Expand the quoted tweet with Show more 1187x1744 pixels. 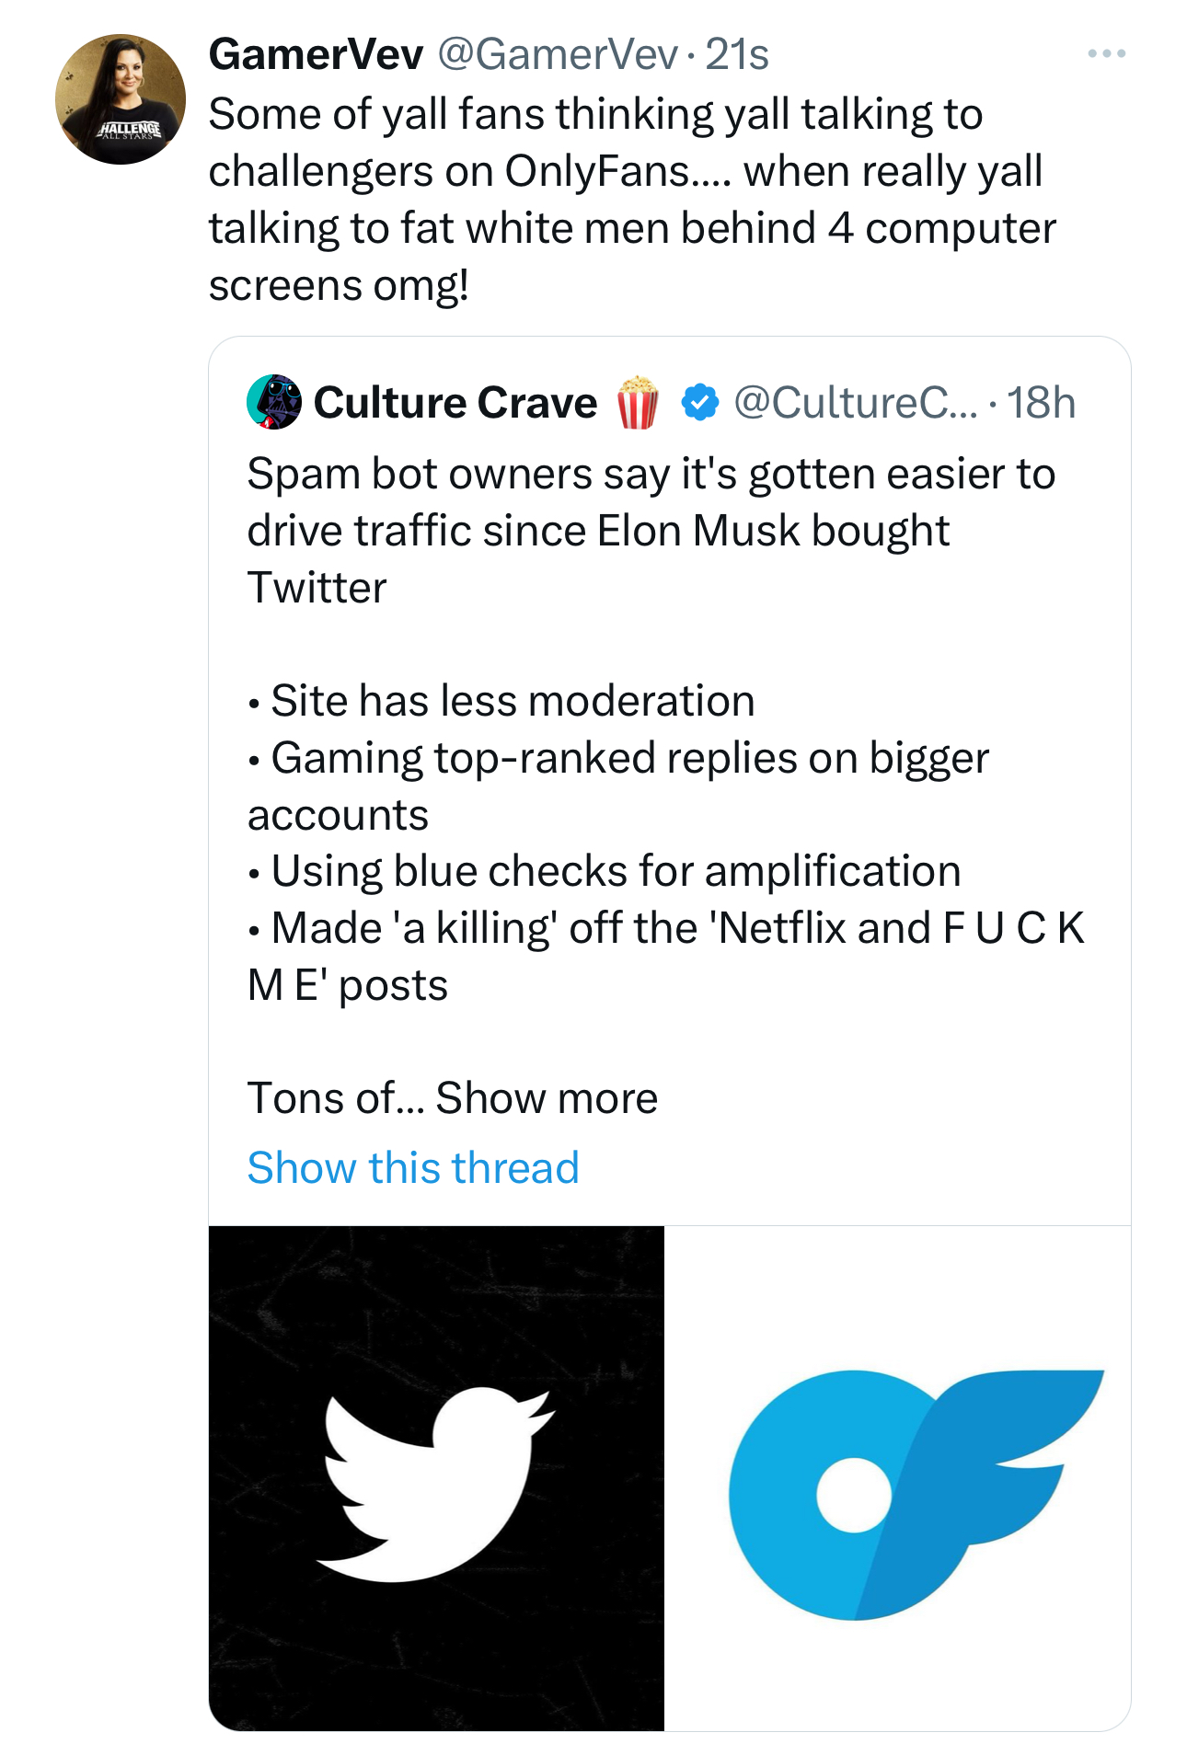547,1097
